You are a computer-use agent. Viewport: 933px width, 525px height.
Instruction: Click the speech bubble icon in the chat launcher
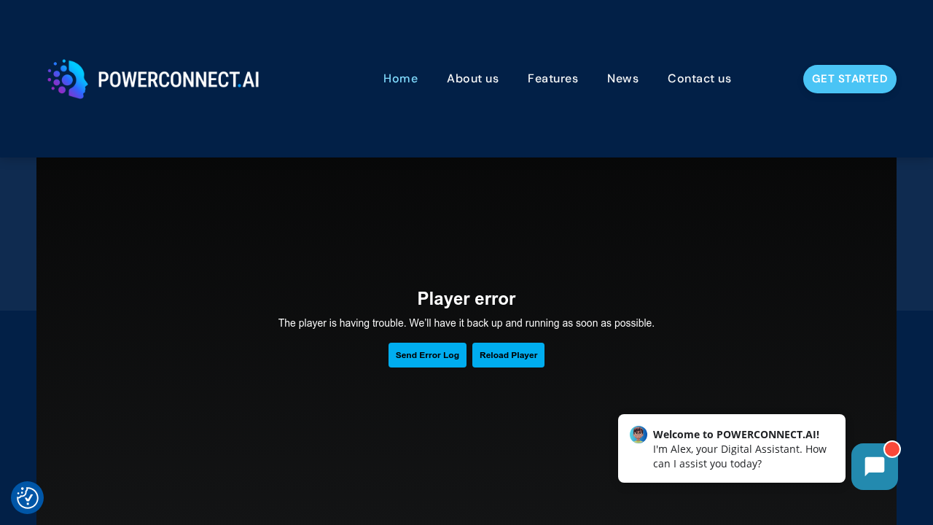click(x=874, y=467)
